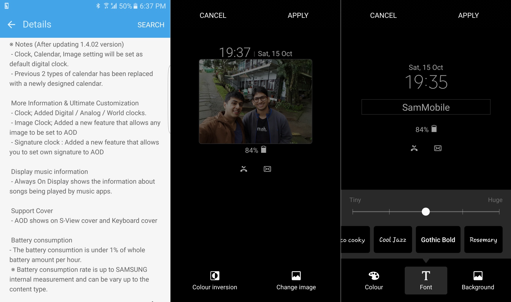Click the SEARCH menu item in Details
The height and width of the screenshot is (302, 511).
151,24
